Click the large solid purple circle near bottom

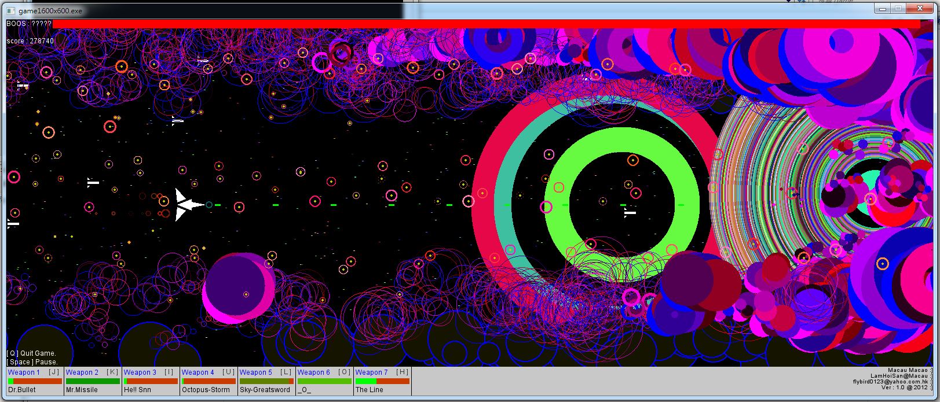239,287
